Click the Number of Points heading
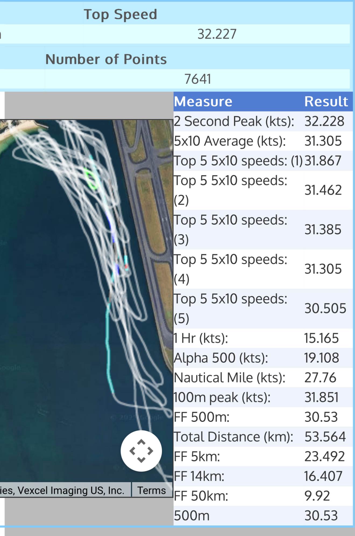Screen dimensions: 355x536 pos(106,59)
